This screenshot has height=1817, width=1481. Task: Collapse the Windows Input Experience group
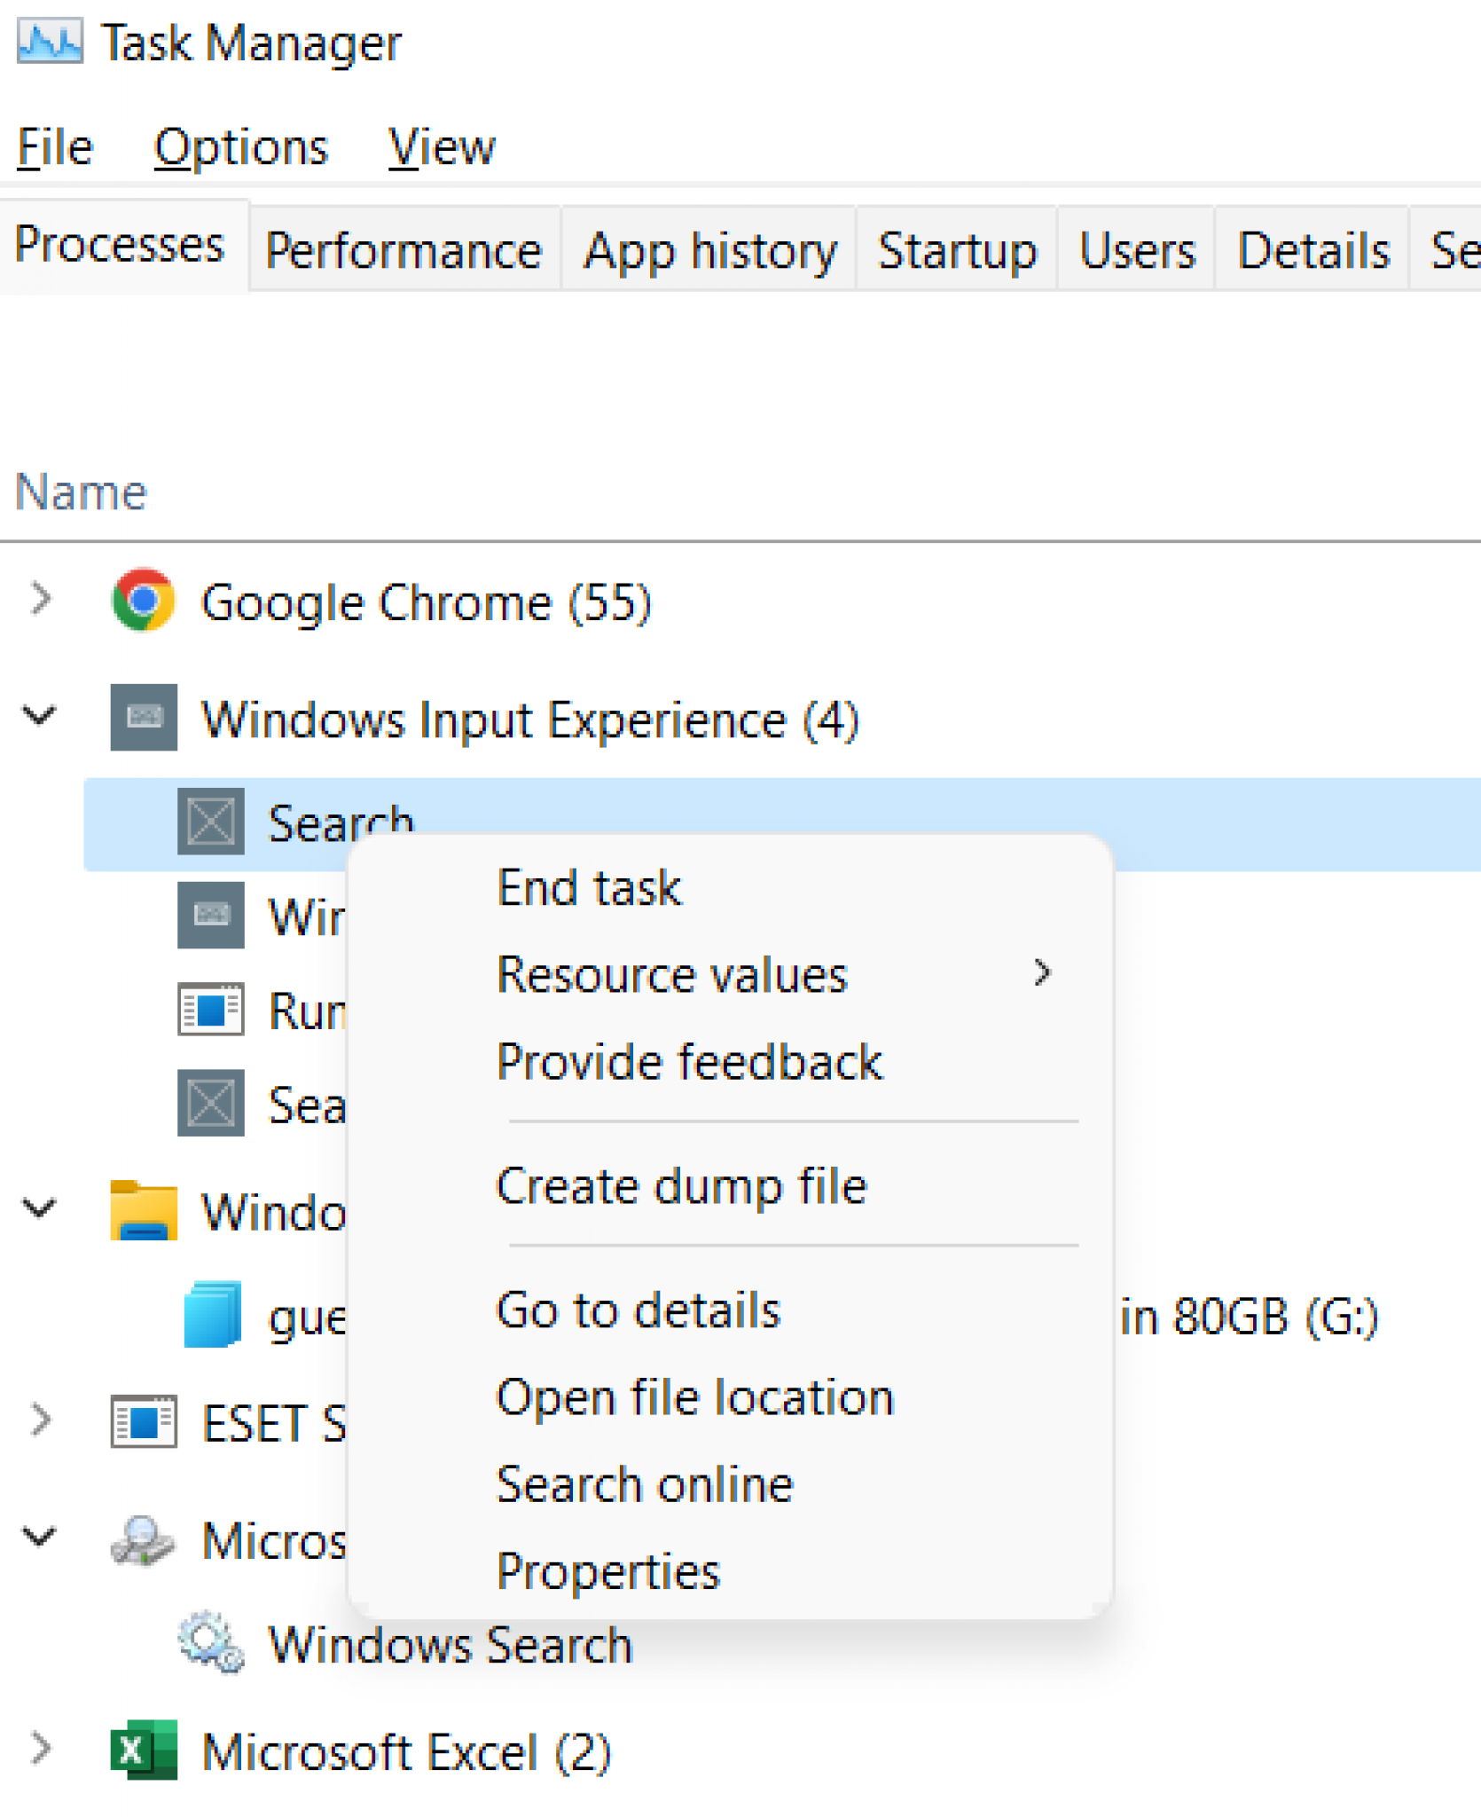[x=37, y=717]
